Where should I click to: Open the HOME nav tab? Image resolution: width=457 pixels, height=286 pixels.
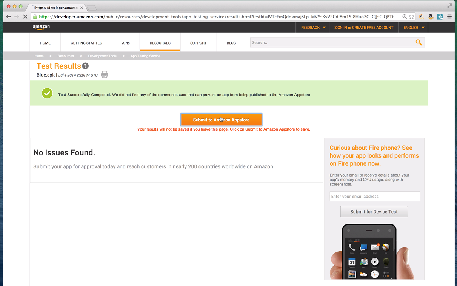(45, 43)
